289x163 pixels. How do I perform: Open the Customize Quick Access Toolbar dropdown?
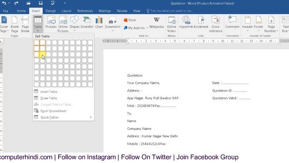click(x=65, y=3)
